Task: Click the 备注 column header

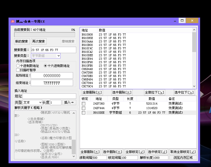Action: click(x=182, y=99)
